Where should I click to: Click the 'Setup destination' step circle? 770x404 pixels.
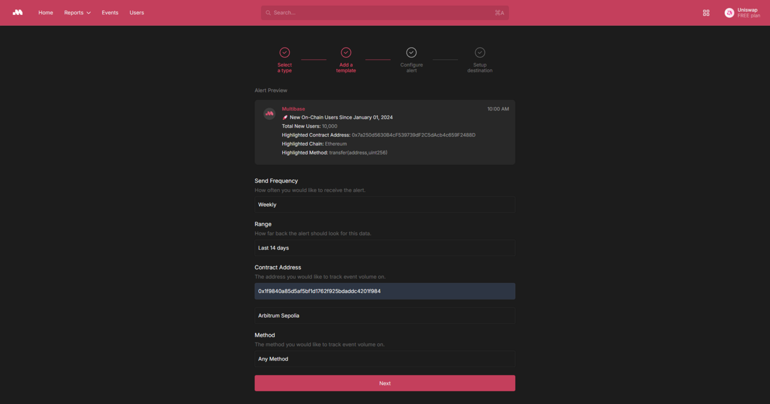(x=480, y=52)
